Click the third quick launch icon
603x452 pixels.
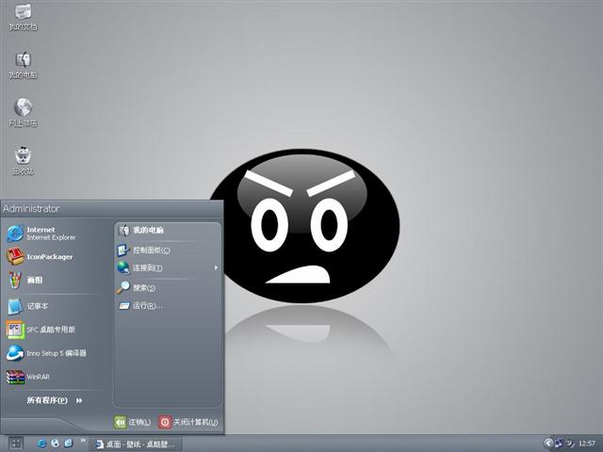[x=69, y=444]
